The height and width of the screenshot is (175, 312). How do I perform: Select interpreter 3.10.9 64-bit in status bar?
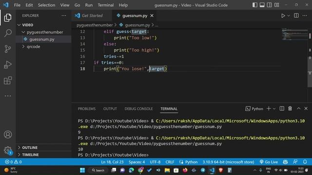[x=228, y=162]
